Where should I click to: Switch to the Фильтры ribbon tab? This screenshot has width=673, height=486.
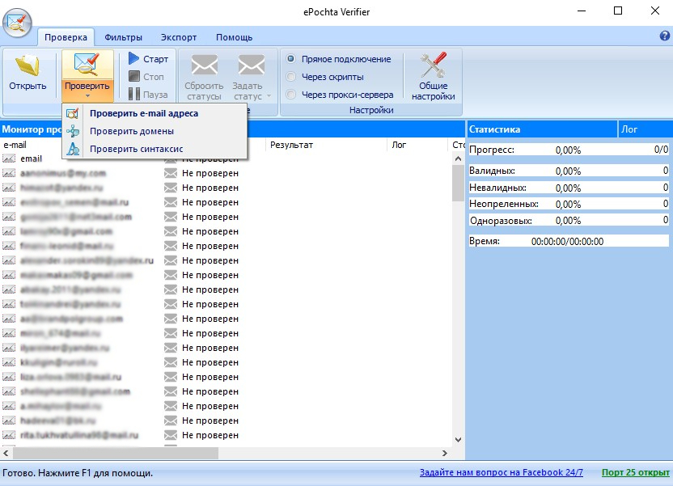click(124, 37)
